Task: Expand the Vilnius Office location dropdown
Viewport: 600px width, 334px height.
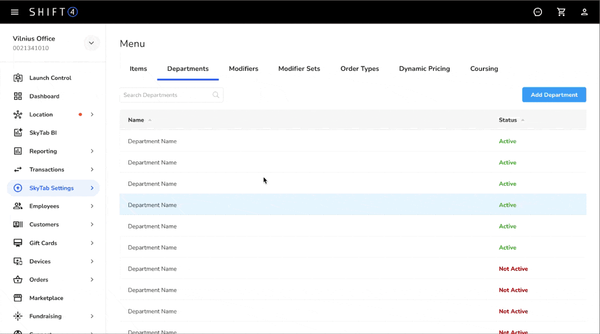Action: (x=91, y=43)
